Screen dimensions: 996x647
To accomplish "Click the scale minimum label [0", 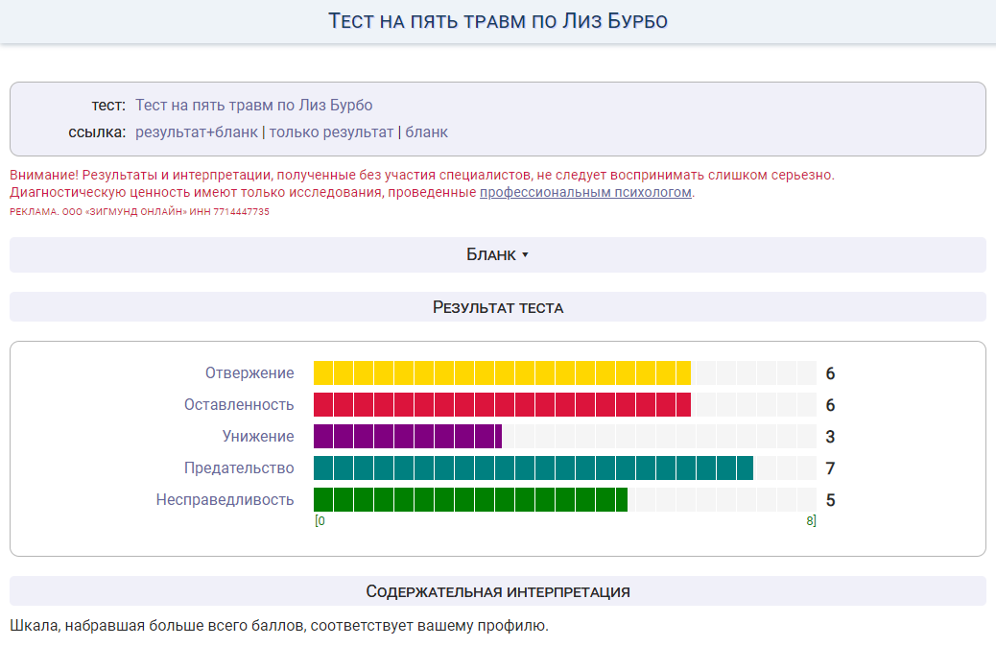I will (x=320, y=521).
